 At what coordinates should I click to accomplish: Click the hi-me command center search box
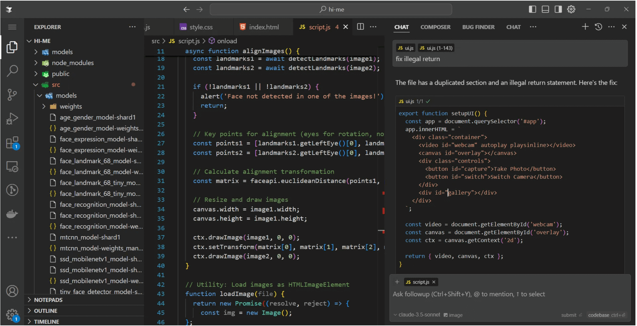pos(331,9)
